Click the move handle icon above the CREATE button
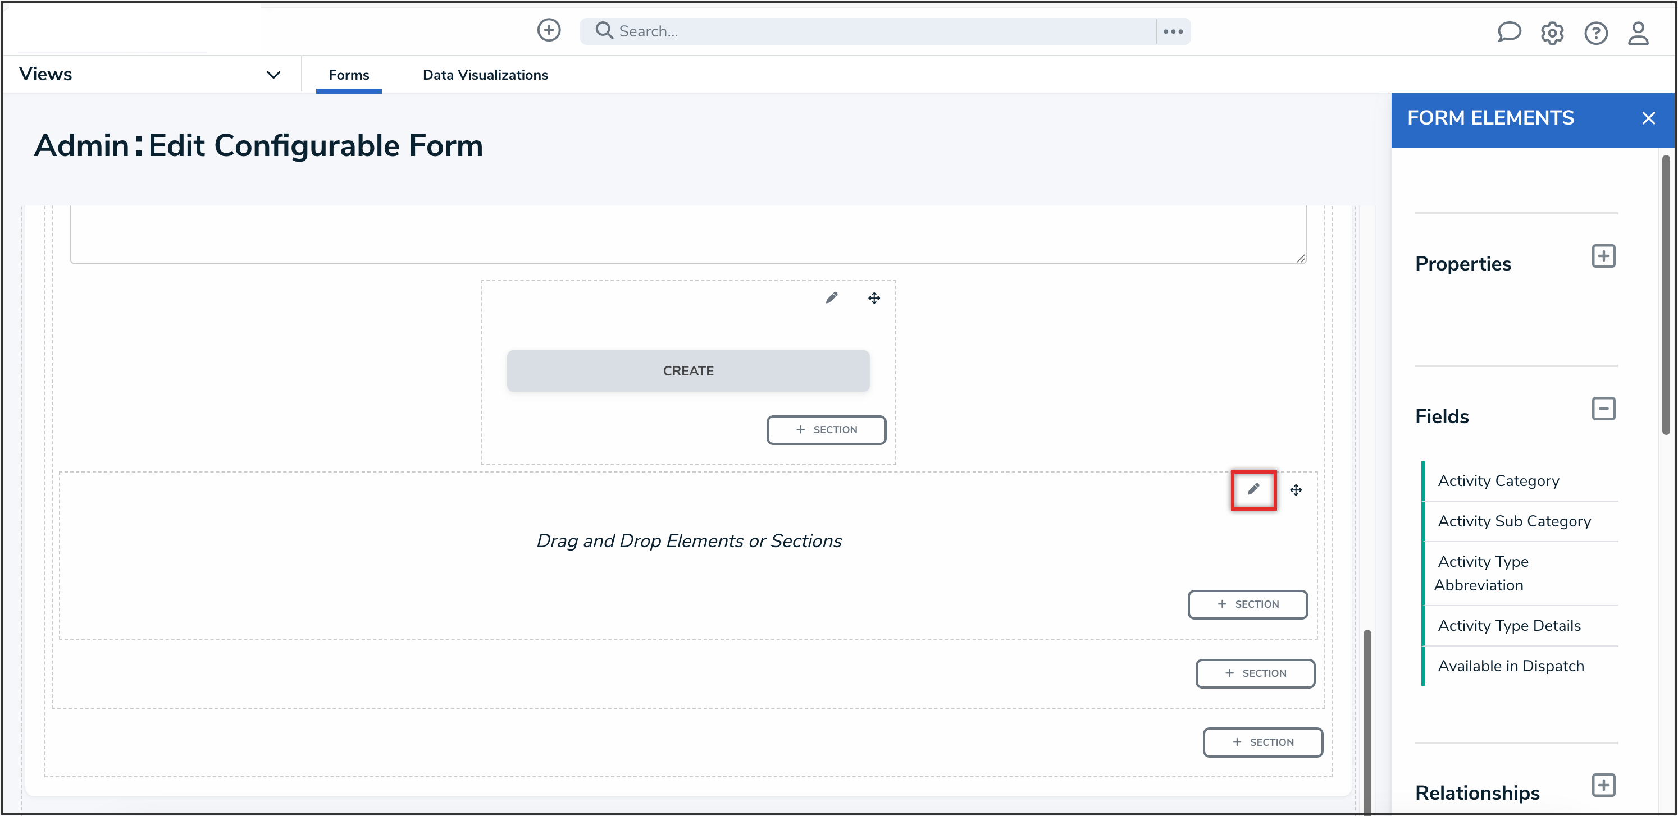 [x=873, y=298]
